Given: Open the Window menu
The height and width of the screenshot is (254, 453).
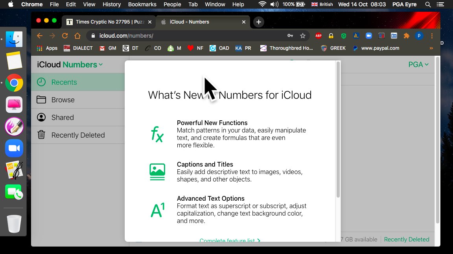Looking at the screenshot, I should coord(215,4).
